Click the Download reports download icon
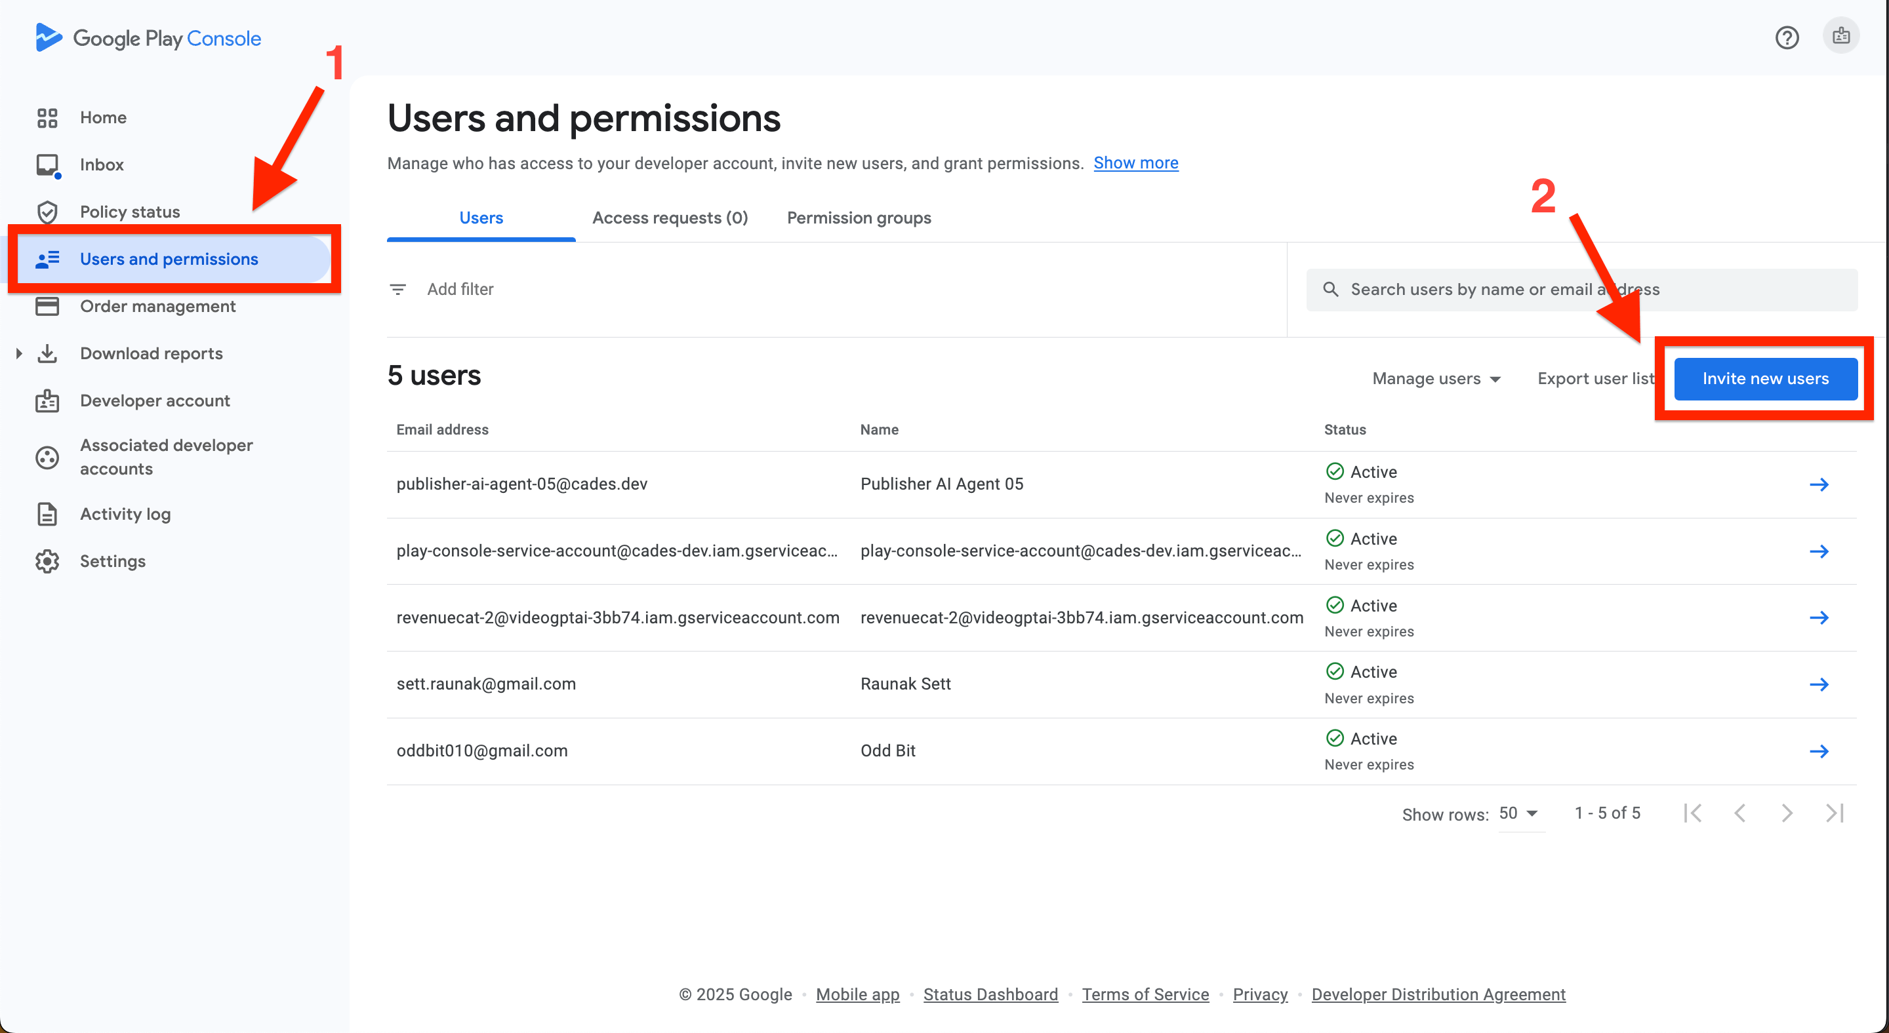The height and width of the screenshot is (1033, 1889). click(47, 354)
